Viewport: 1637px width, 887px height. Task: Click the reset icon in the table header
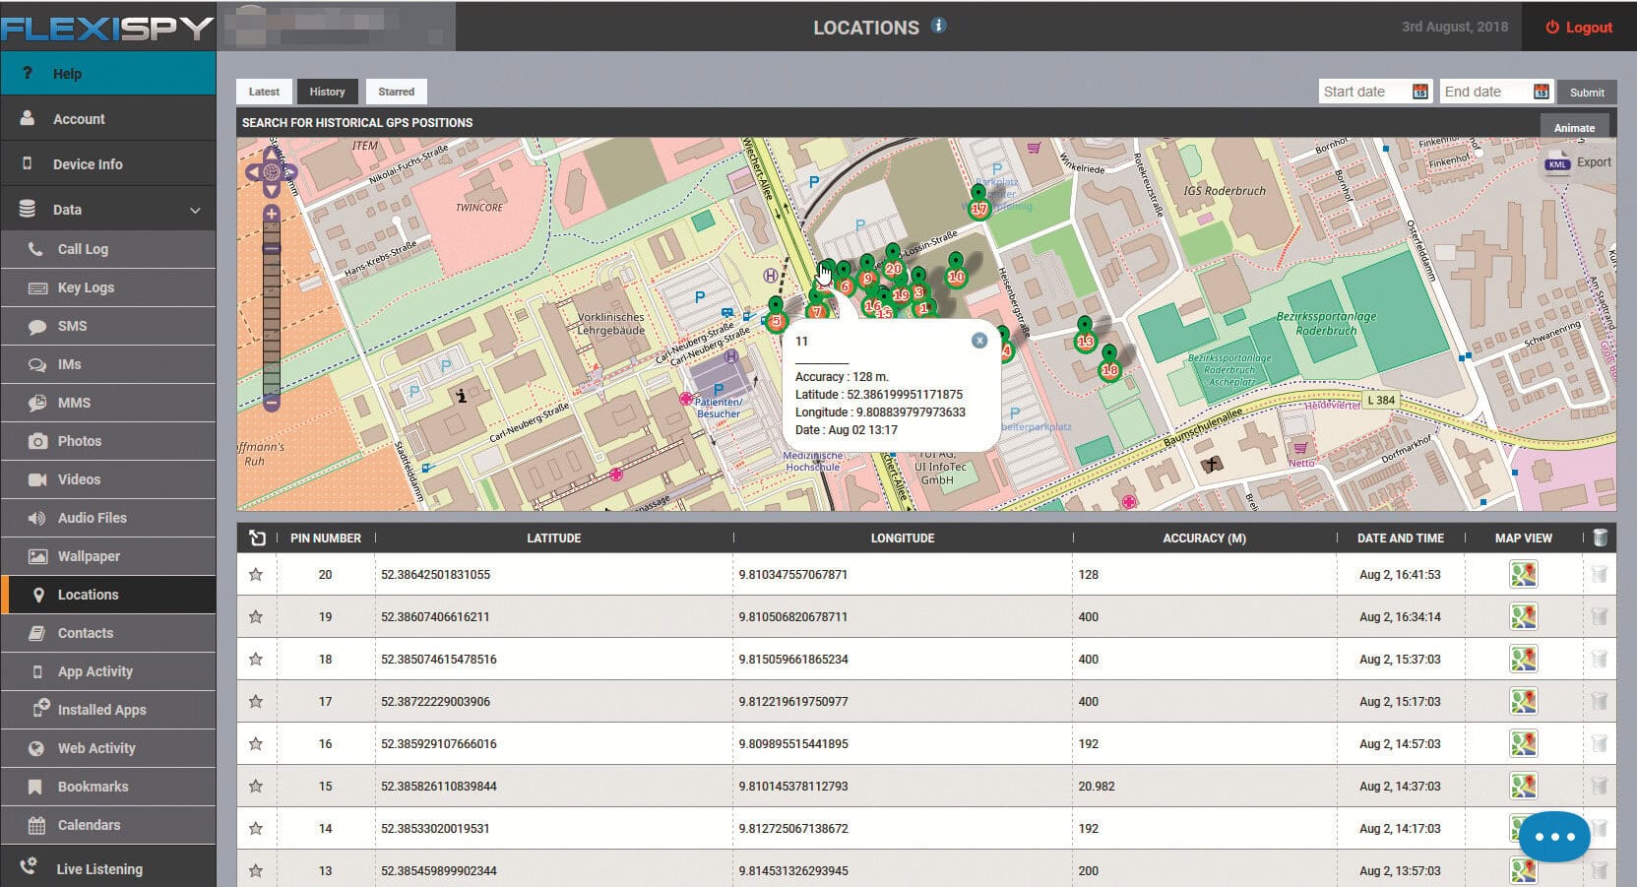[x=257, y=539]
